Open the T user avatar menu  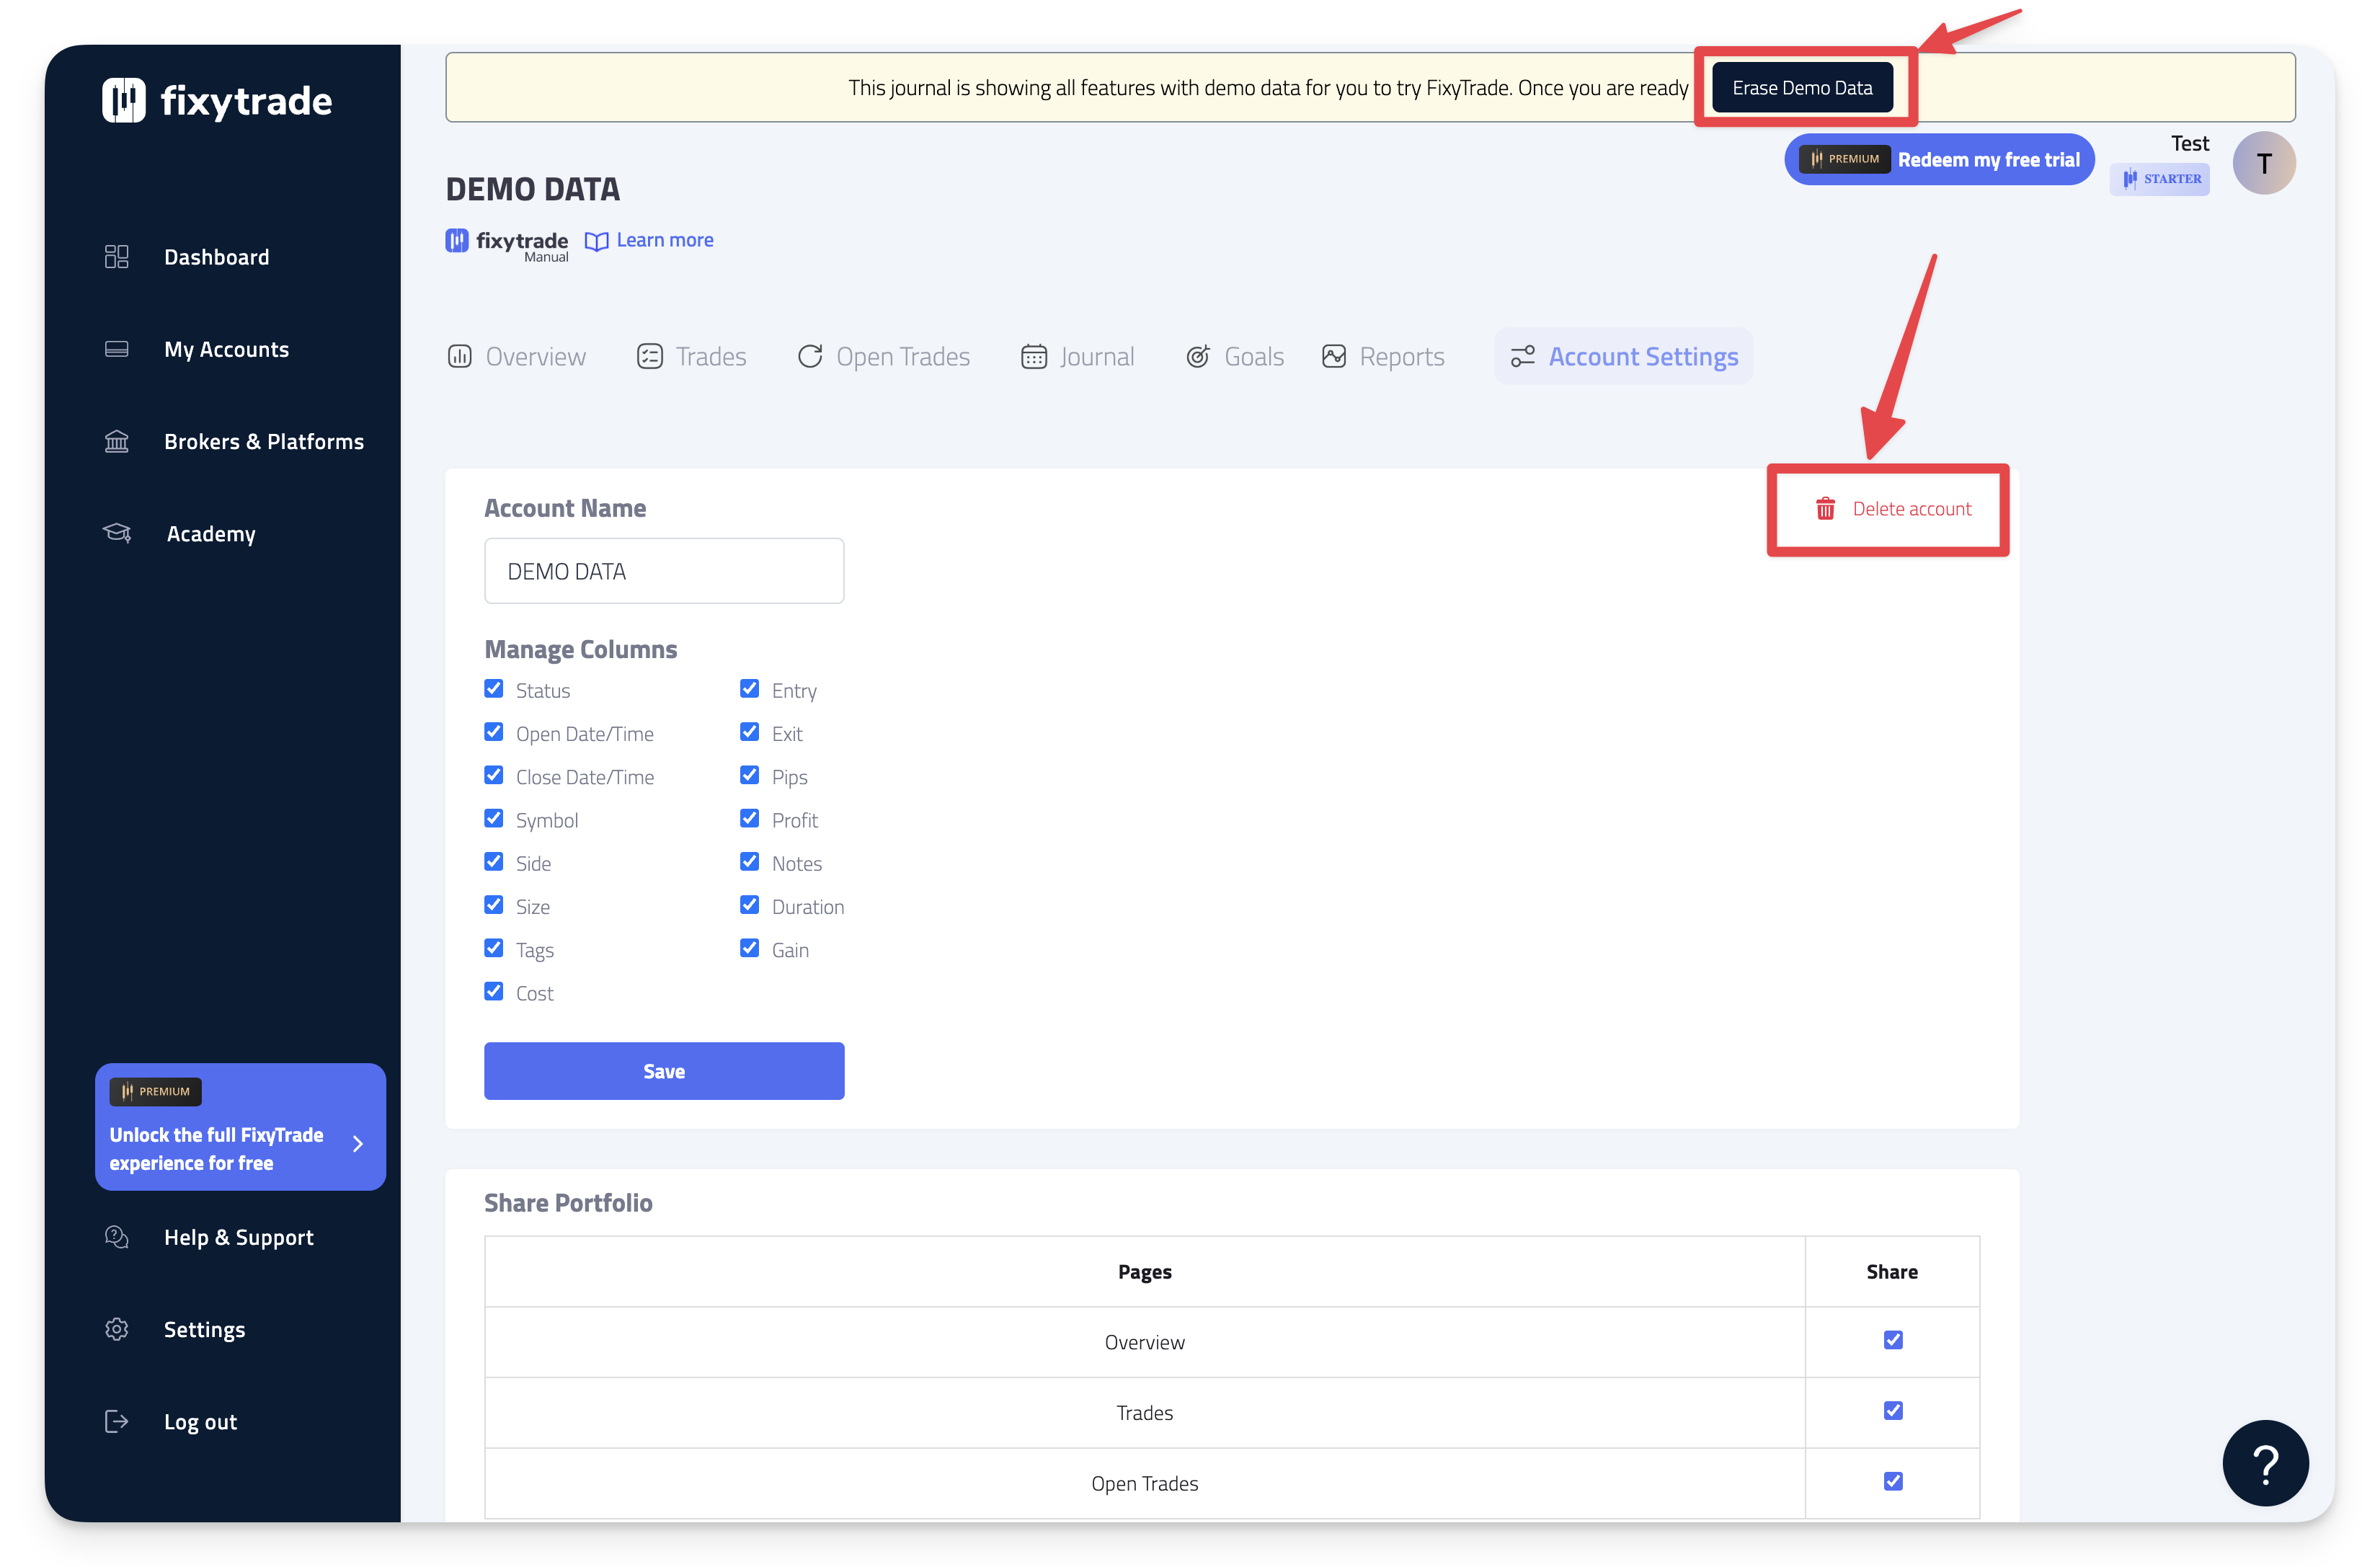2263,163
